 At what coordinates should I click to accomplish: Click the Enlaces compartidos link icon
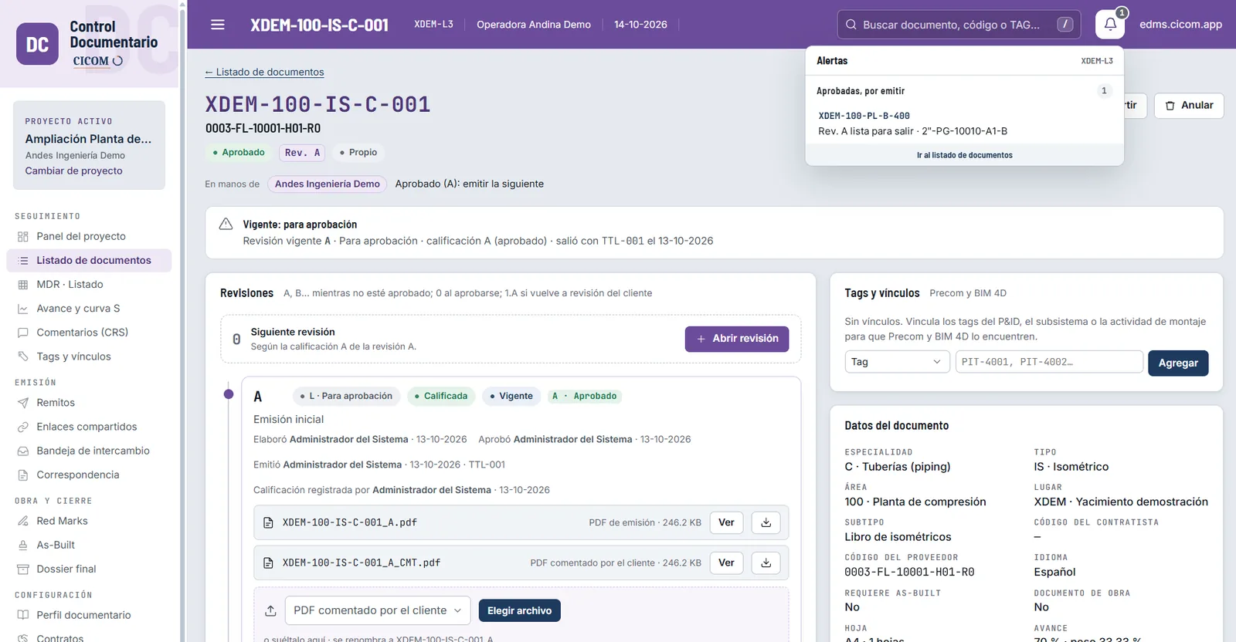coord(23,427)
